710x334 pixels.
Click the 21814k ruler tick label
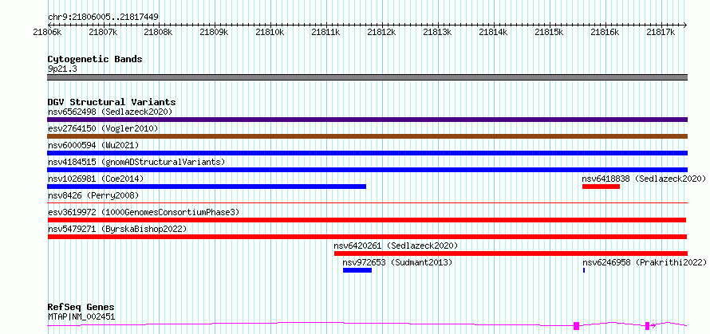coord(494,32)
